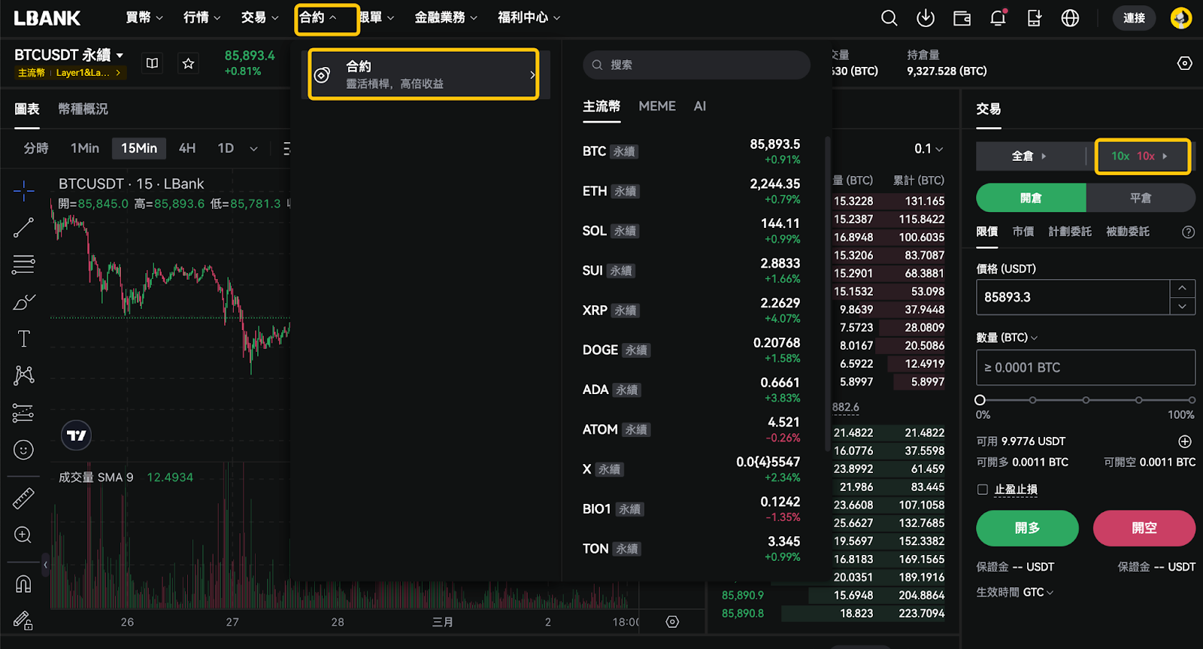The height and width of the screenshot is (649, 1203).
Task: Open the language globe icon
Action: click(x=1070, y=18)
